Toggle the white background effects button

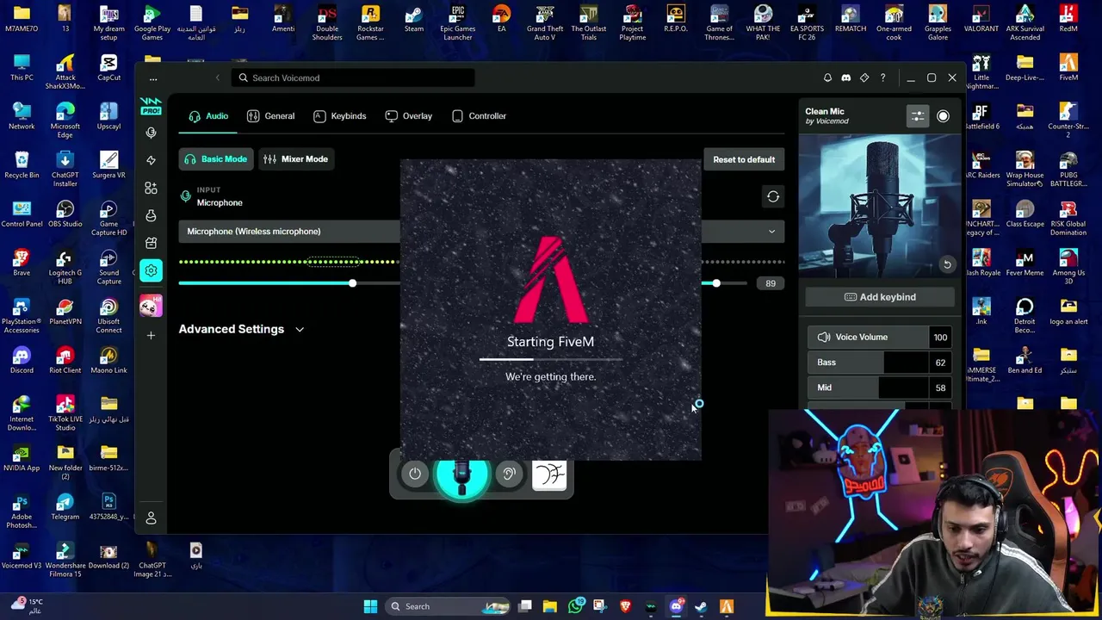click(549, 474)
